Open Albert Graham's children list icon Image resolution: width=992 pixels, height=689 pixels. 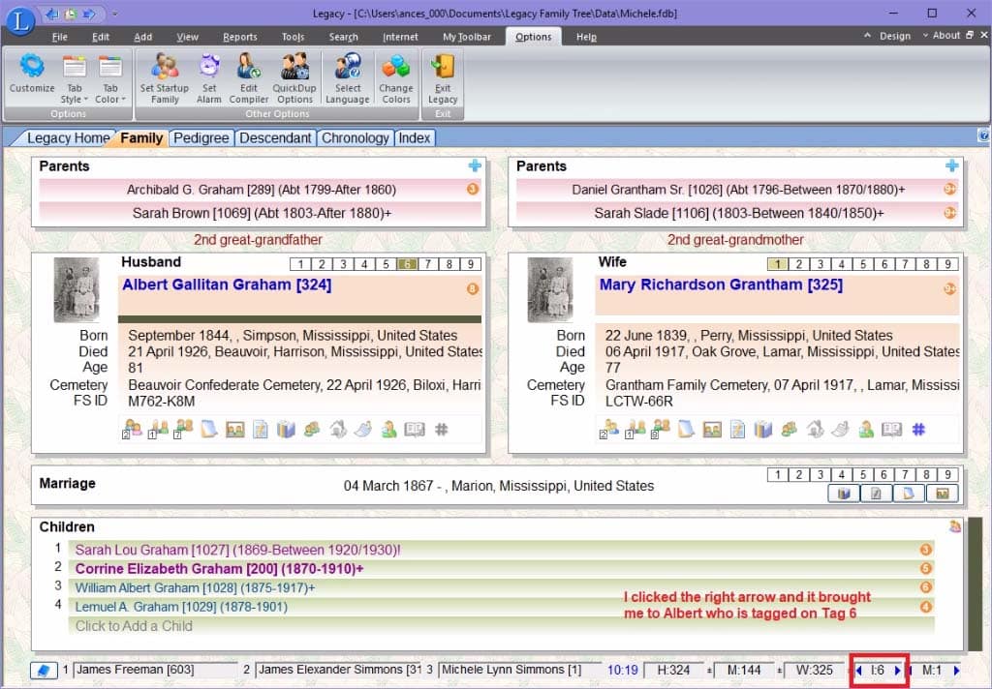click(x=183, y=430)
